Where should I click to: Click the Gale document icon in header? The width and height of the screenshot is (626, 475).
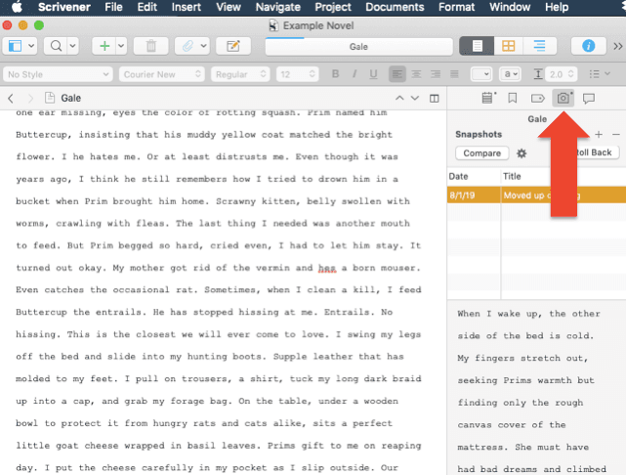coord(50,98)
